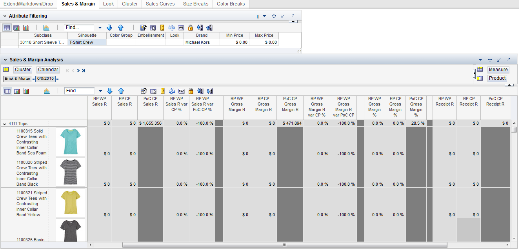The image size is (520, 251).
Task: Click Sea Foam crew tee thumbnail
Action: (x=71, y=142)
